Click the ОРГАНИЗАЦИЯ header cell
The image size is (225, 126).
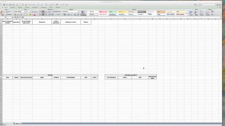tap(71, 77)
